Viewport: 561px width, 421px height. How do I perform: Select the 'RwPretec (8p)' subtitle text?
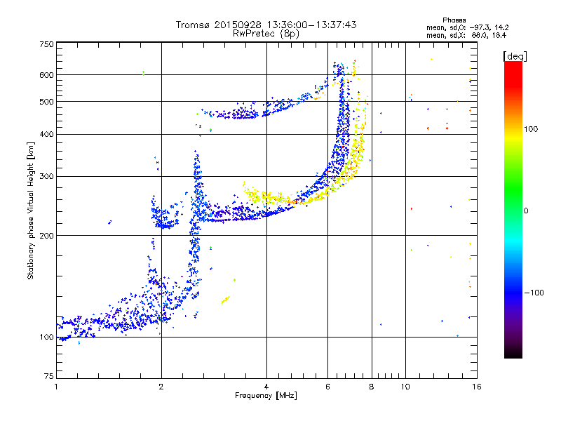pos(266,34)
